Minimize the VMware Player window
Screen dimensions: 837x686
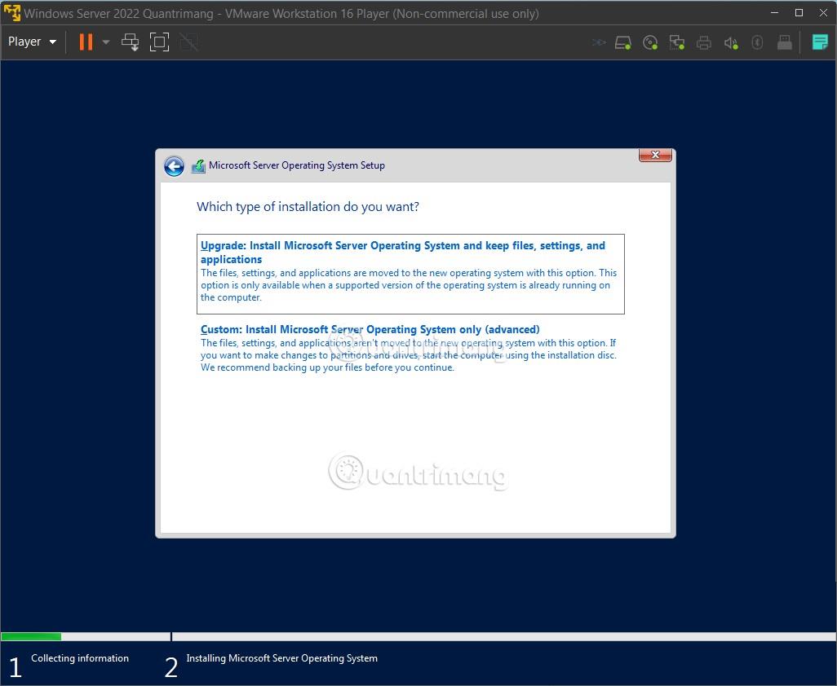(774, 13)
